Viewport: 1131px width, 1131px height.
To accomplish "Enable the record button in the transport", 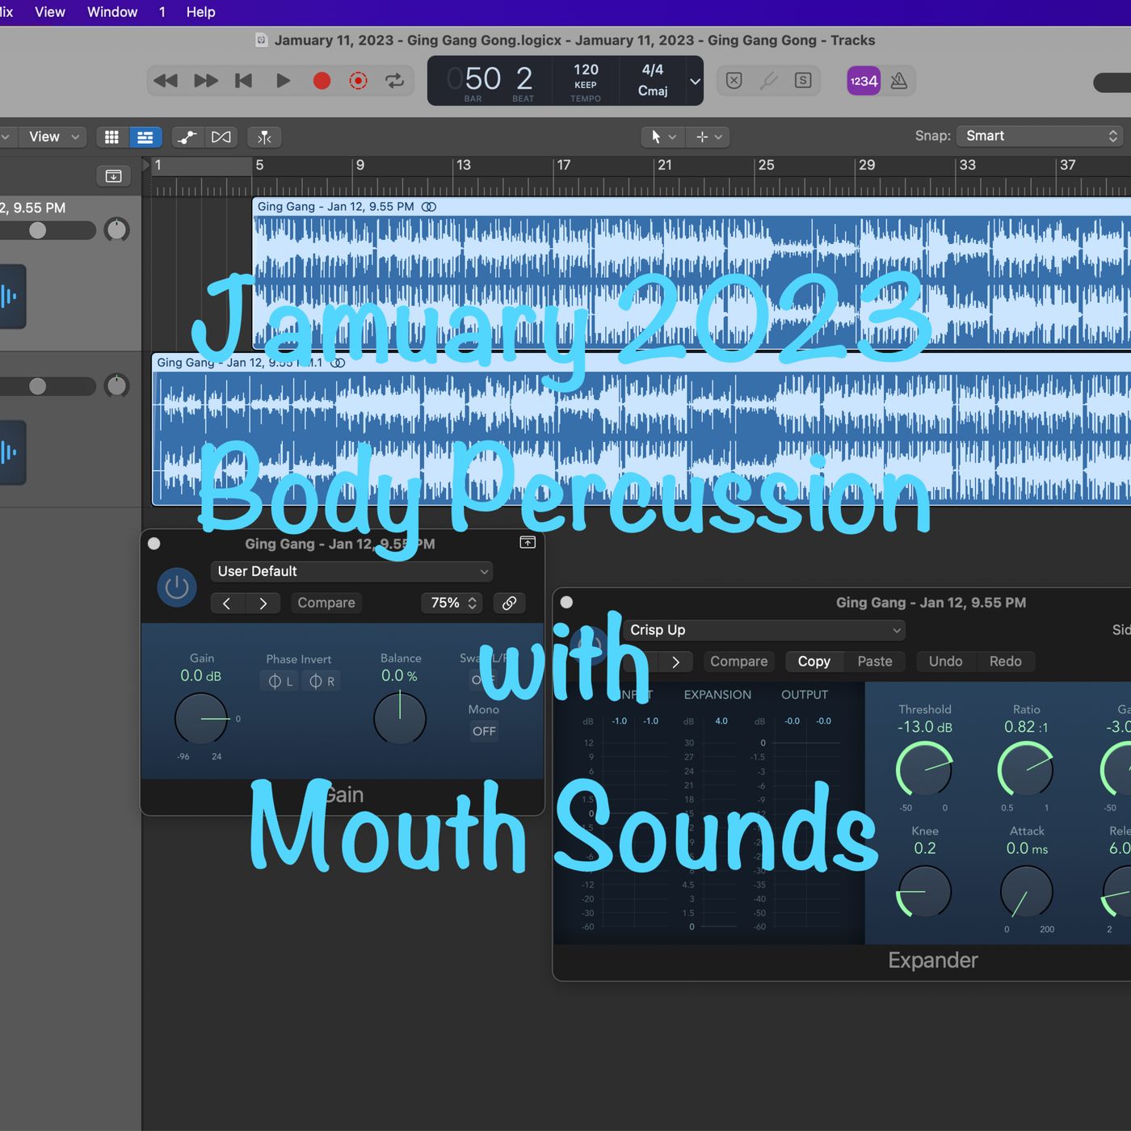I will (x=322, y=81).
